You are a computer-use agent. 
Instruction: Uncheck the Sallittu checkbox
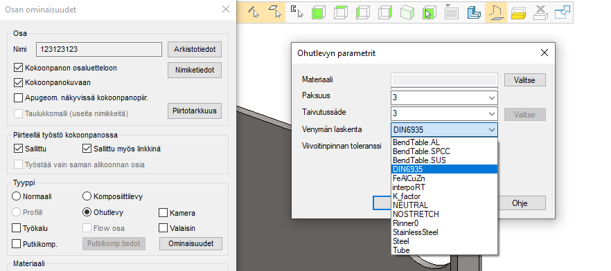(x=18, y=149)
